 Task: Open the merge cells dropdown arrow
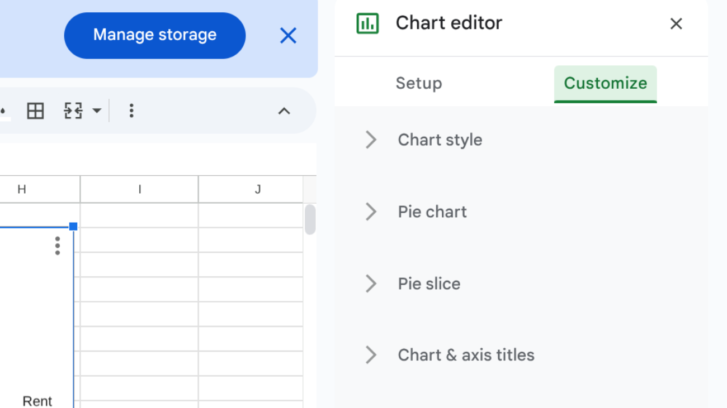coord(96,111)
